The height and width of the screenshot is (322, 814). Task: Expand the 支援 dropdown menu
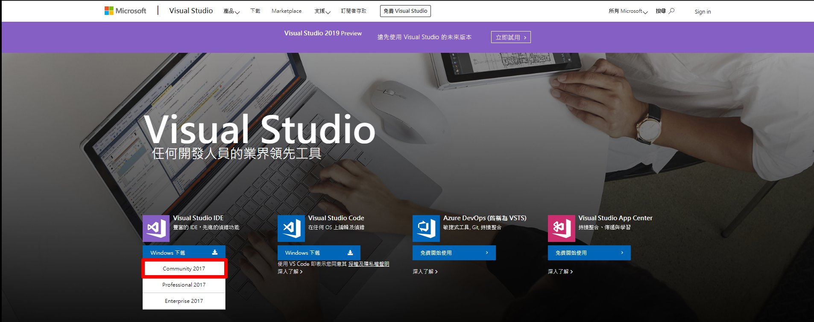322,11
